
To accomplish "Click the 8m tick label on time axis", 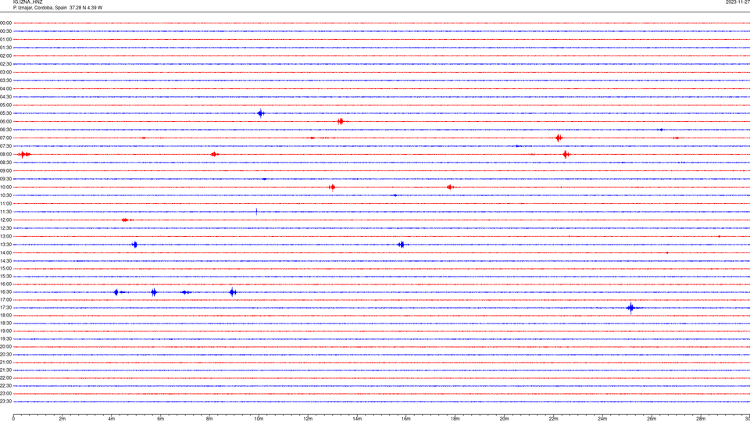I will (209, 419).
